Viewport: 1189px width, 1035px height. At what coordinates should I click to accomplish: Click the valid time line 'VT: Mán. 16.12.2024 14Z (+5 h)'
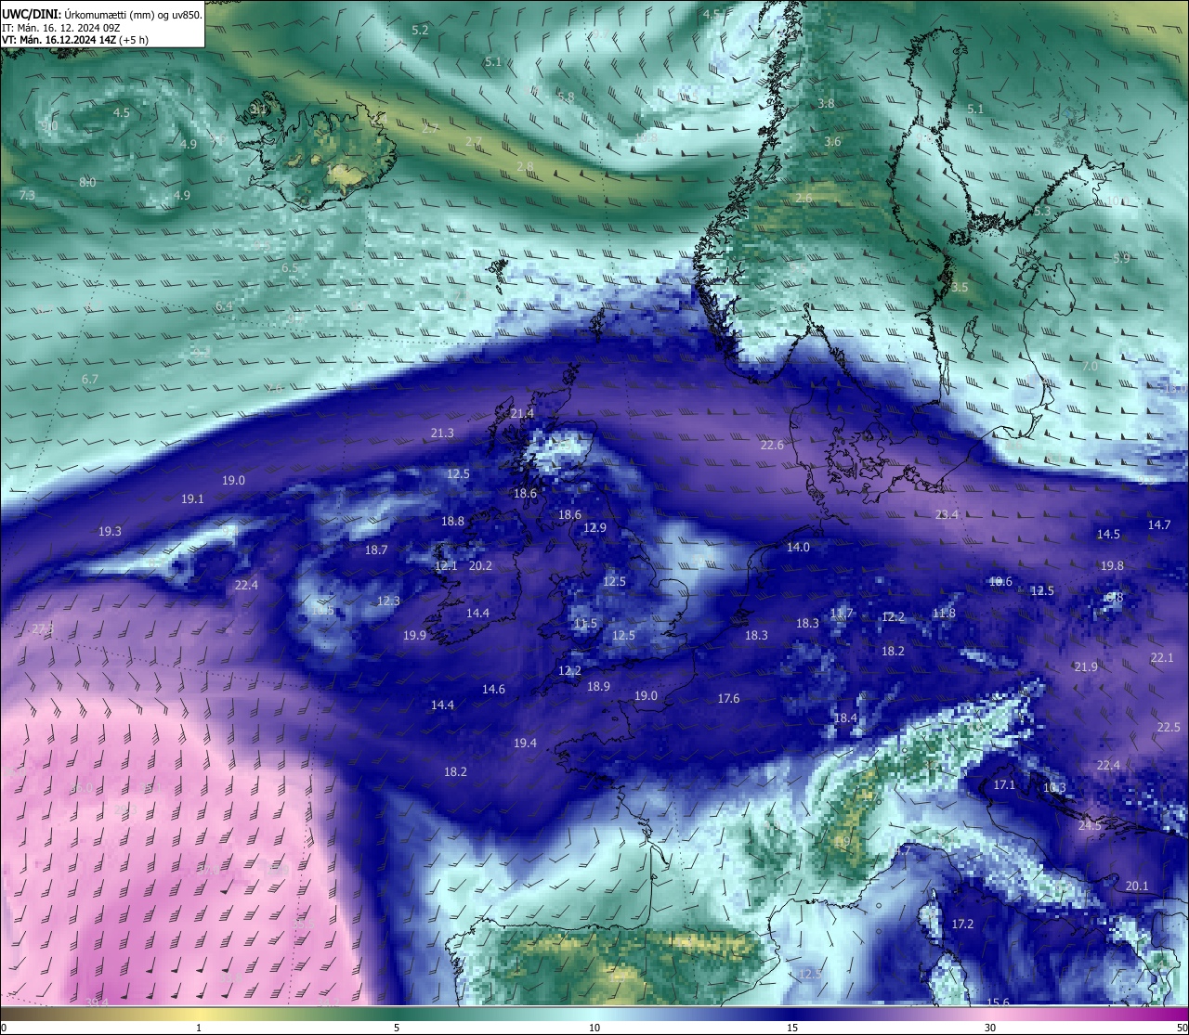click(75, 40)
